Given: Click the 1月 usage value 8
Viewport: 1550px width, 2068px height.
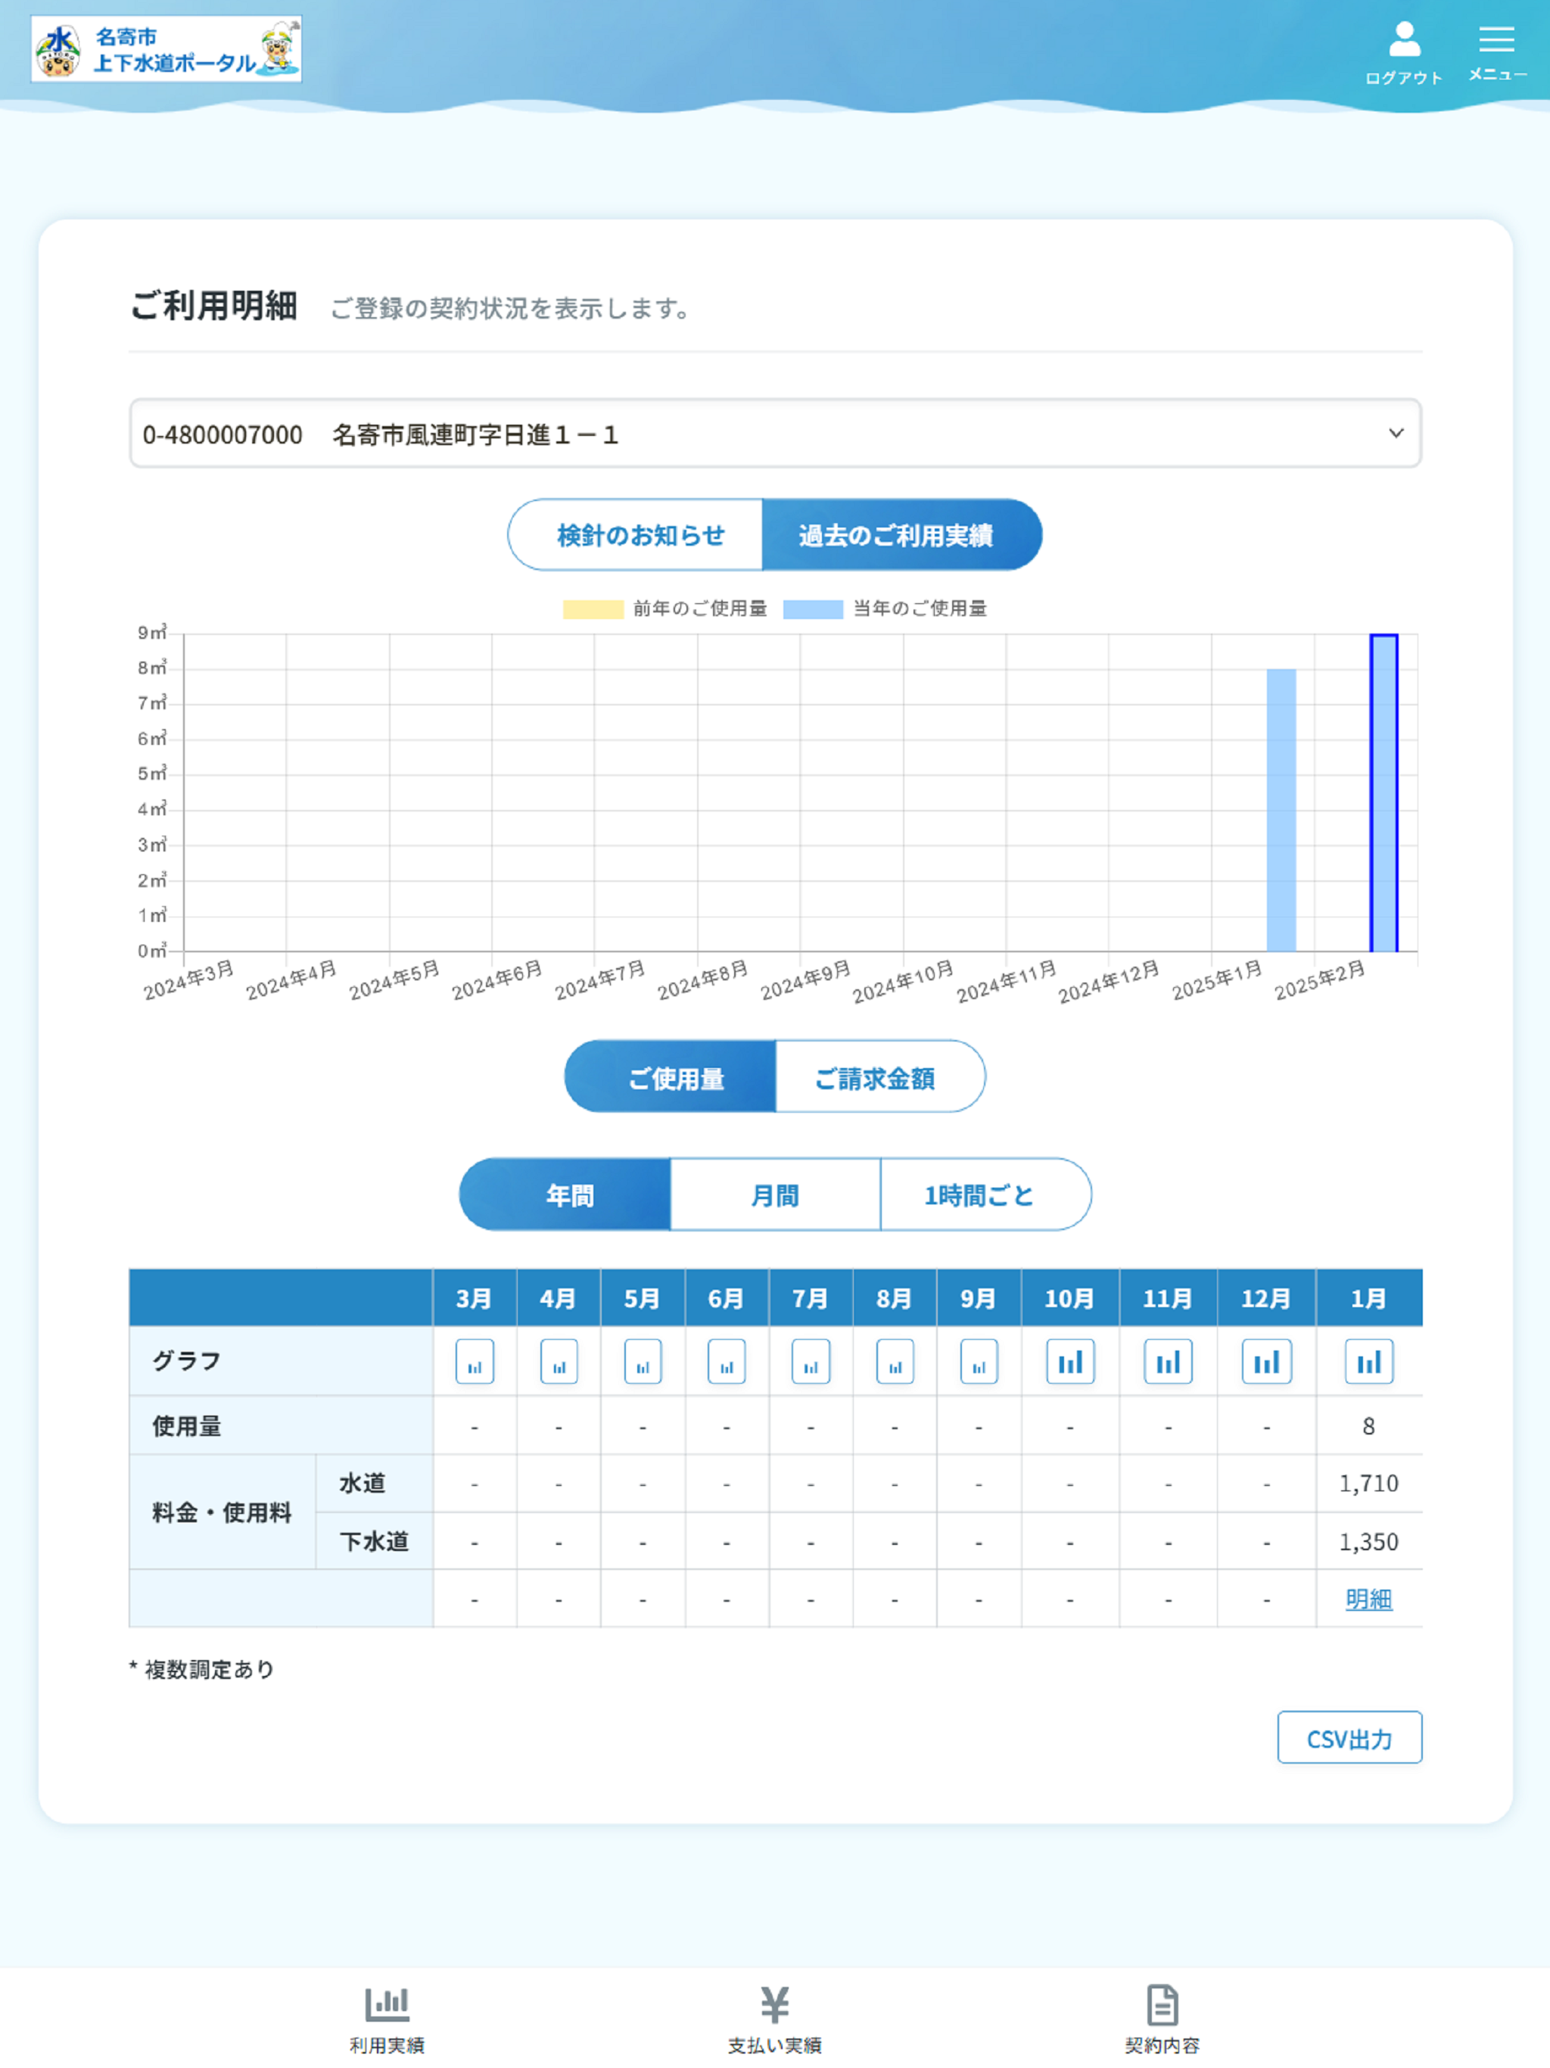Looking at the screenshot, I should tap(1368, 1427).
